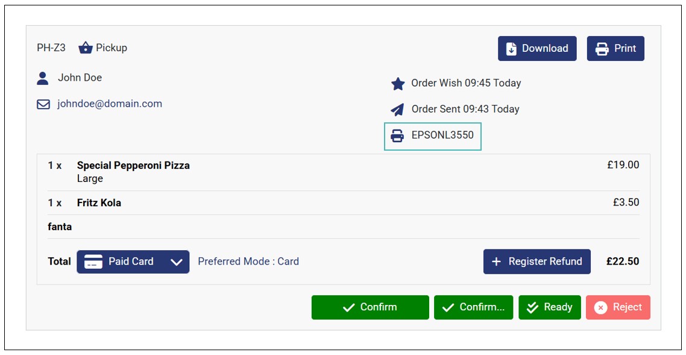This screenshot has width=686, height=355.
Task: Select the Special Pepperoni Pizza item
Action: coord(133,165)
